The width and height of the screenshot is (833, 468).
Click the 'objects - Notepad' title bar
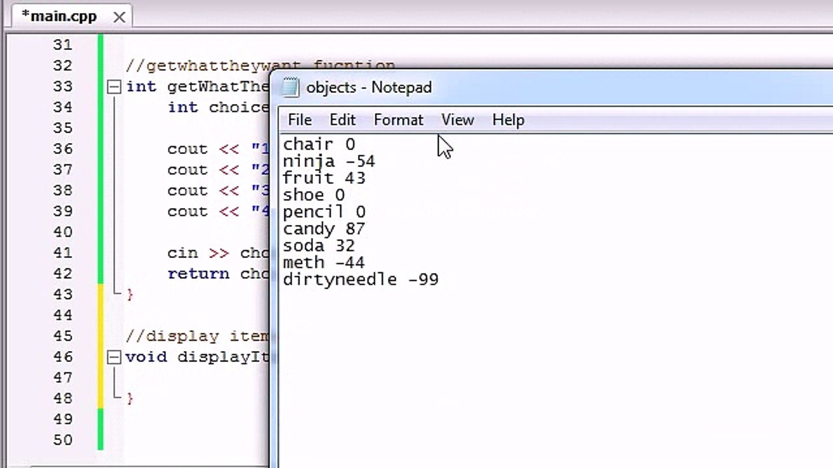pos(553,87)
